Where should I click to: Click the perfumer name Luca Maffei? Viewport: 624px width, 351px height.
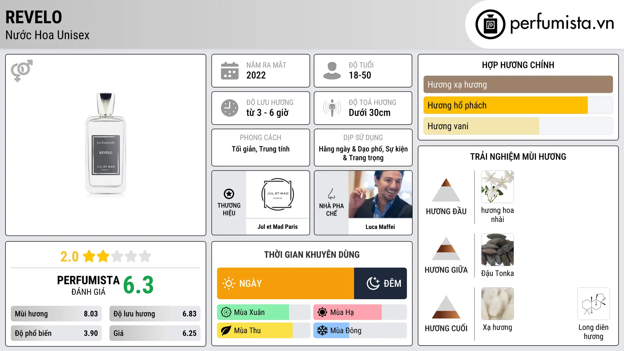(380, 227)
